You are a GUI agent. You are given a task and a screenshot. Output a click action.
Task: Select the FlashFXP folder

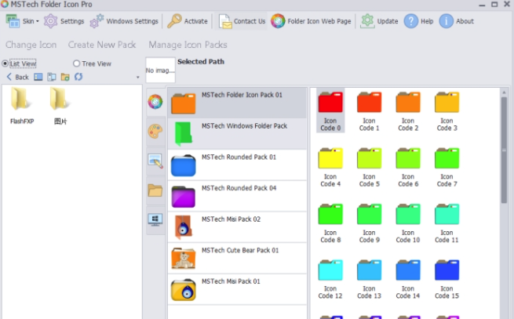coord(22,106)
